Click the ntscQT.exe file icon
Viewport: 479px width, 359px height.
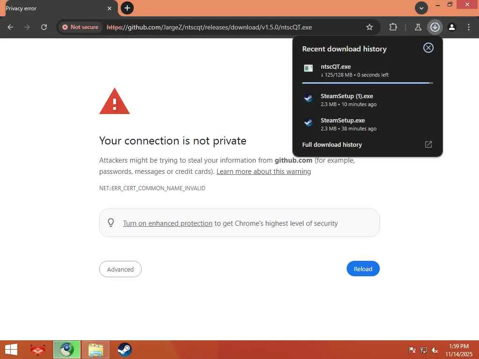308,68
